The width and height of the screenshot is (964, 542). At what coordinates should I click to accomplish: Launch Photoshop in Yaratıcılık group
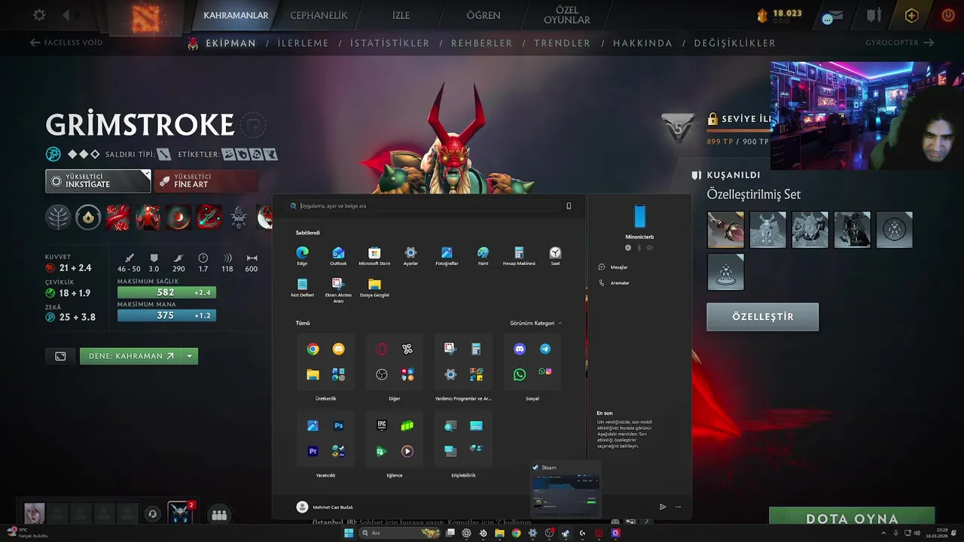(x=339, y=426)
